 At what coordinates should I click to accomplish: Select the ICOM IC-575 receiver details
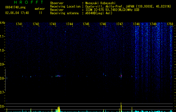click(x=112, y=10)
